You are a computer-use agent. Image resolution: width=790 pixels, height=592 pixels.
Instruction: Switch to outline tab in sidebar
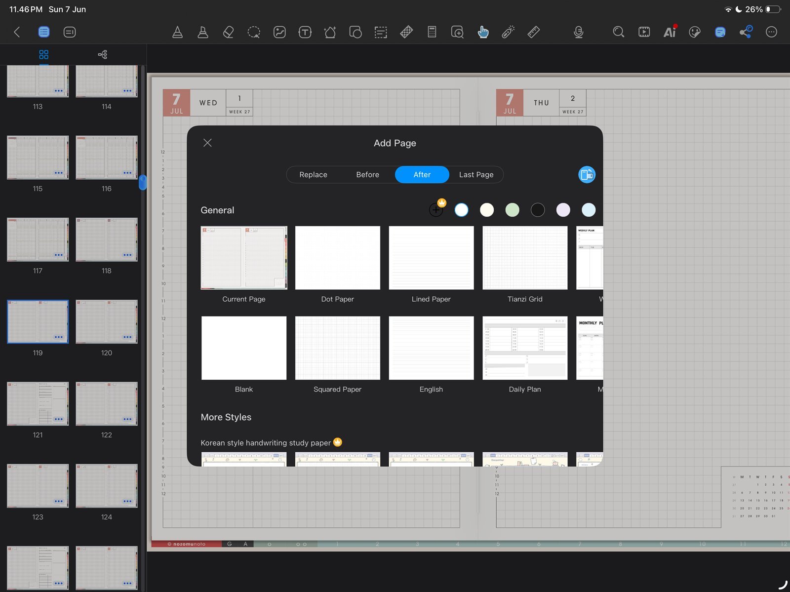pyautogui.click(x=103, y=54)
